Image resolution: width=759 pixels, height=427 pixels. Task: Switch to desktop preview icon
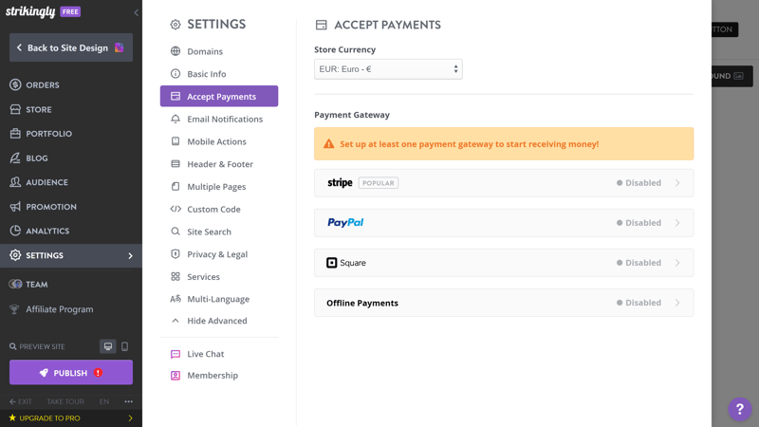click(108, 346)
